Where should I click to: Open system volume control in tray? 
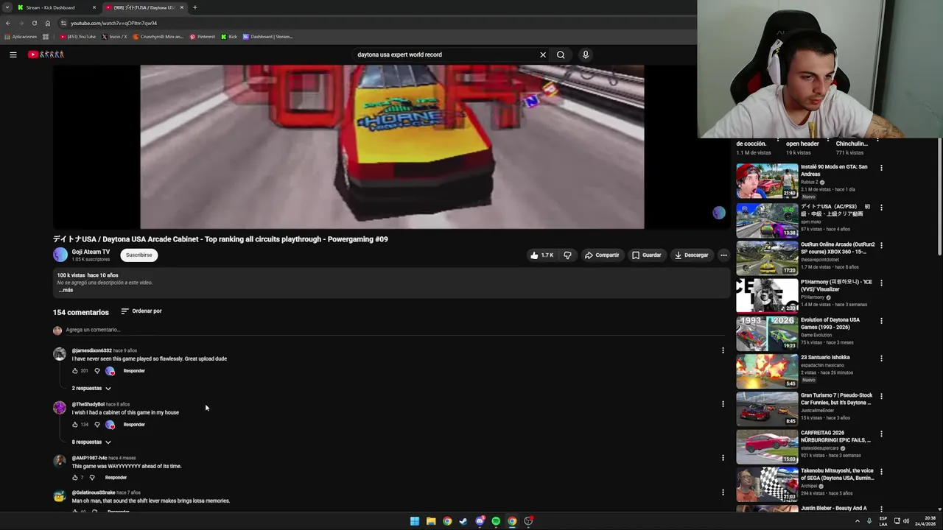(906, 521)
